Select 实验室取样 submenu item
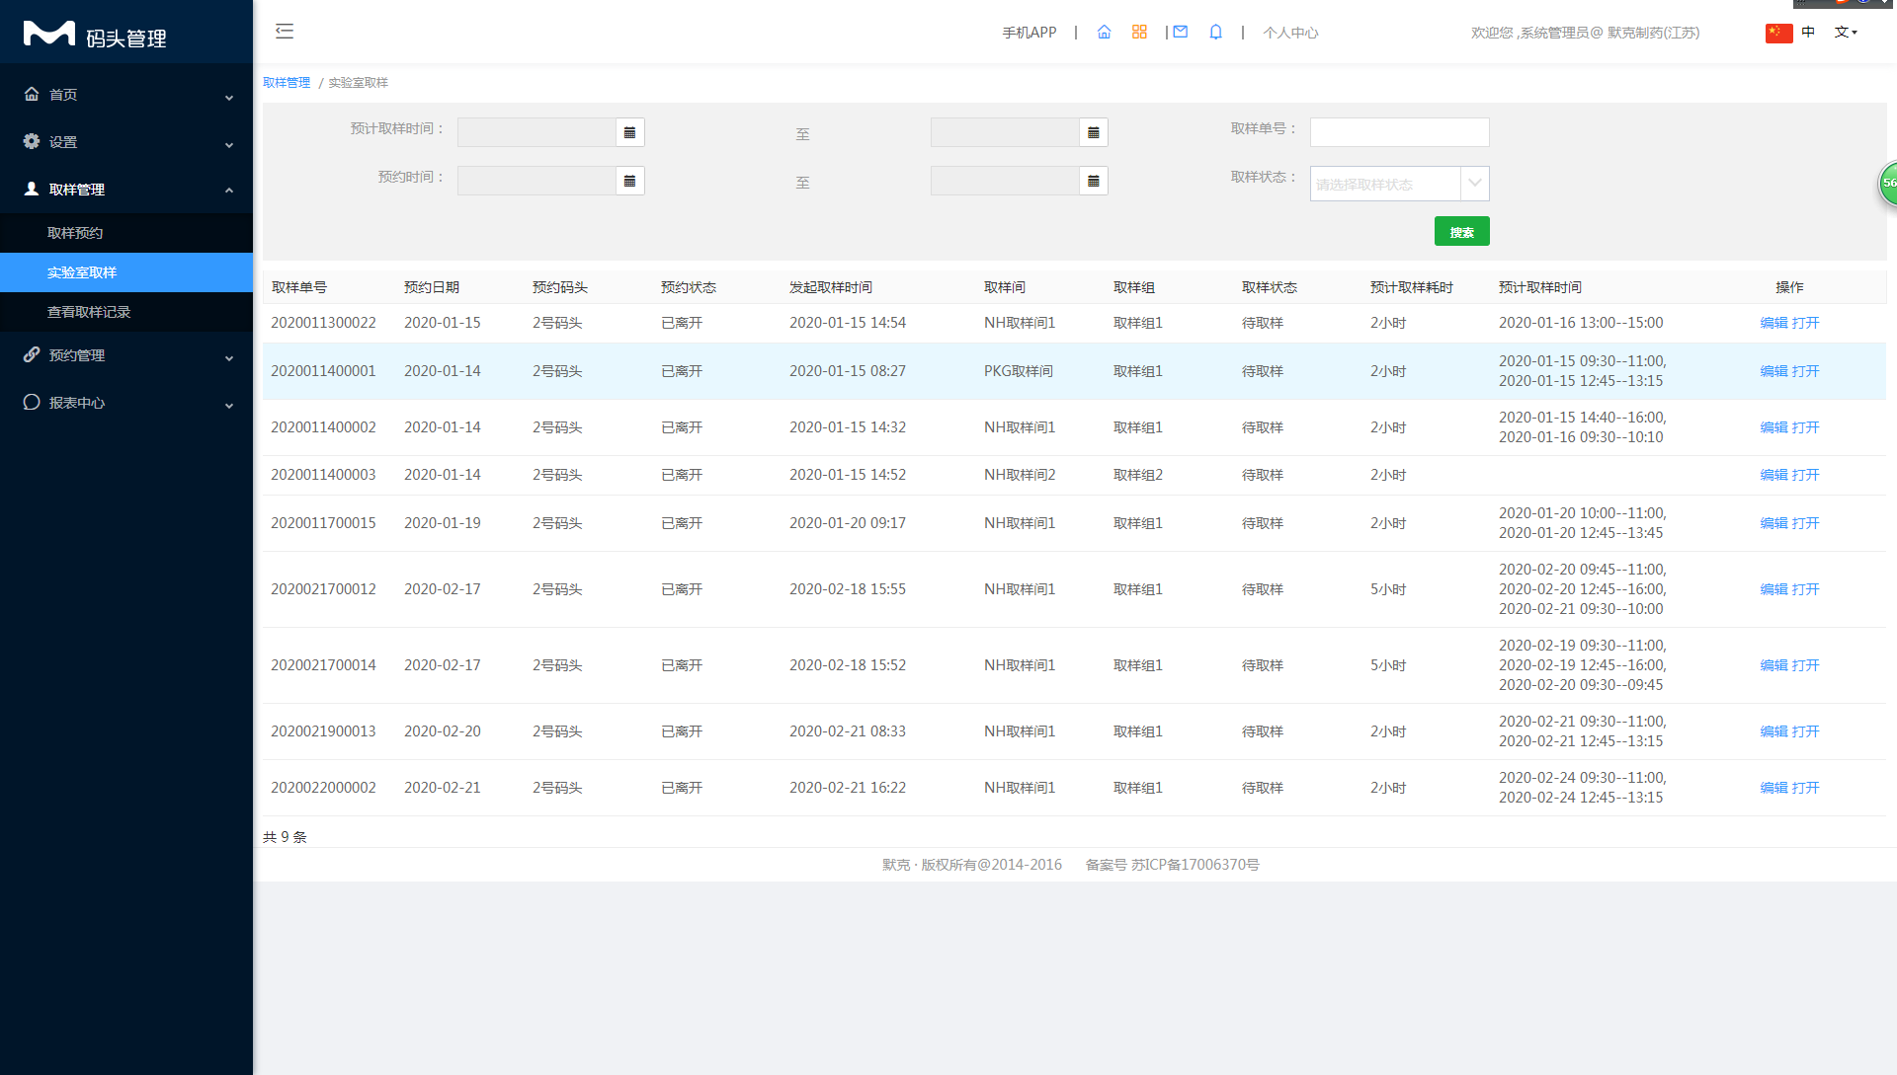Screen dimensions: 1897x1075 tap(126, 272)
